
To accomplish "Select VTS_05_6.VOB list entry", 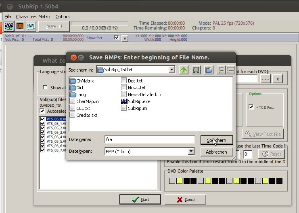I will [x=56, y=146].
